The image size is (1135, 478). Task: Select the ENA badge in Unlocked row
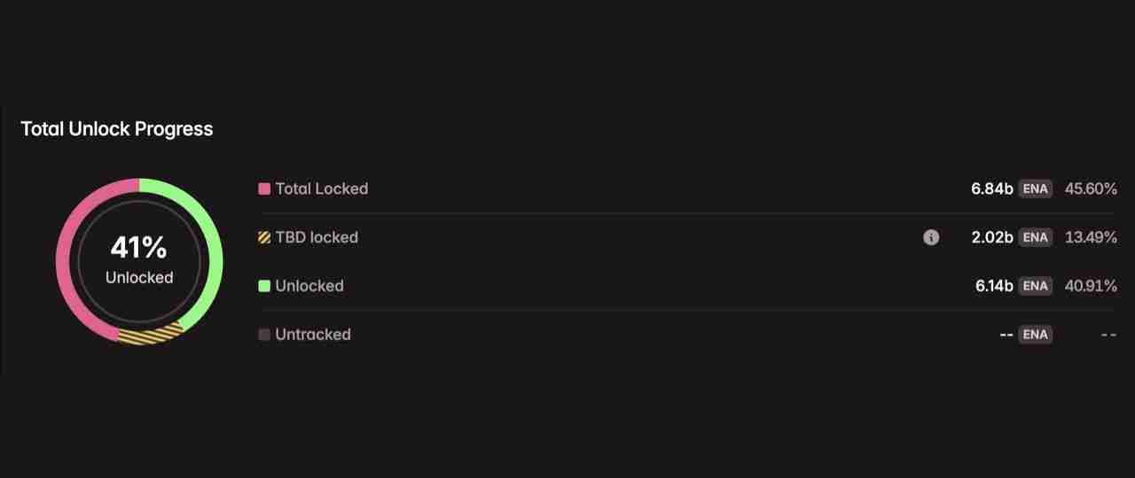(x=1036, y=286)
